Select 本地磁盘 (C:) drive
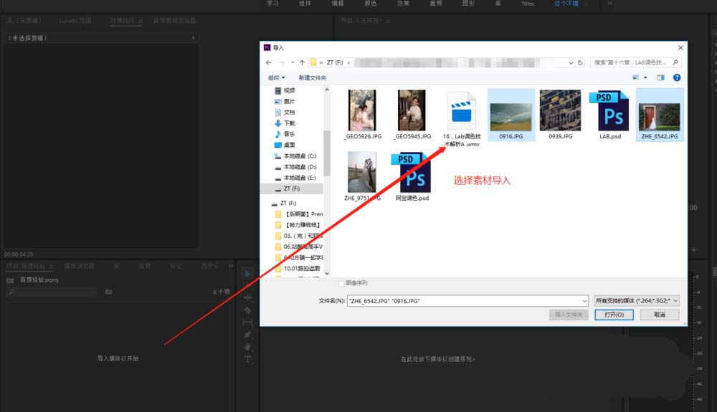The height and width of the screenshot is (412, 717). tap(295, 156)
